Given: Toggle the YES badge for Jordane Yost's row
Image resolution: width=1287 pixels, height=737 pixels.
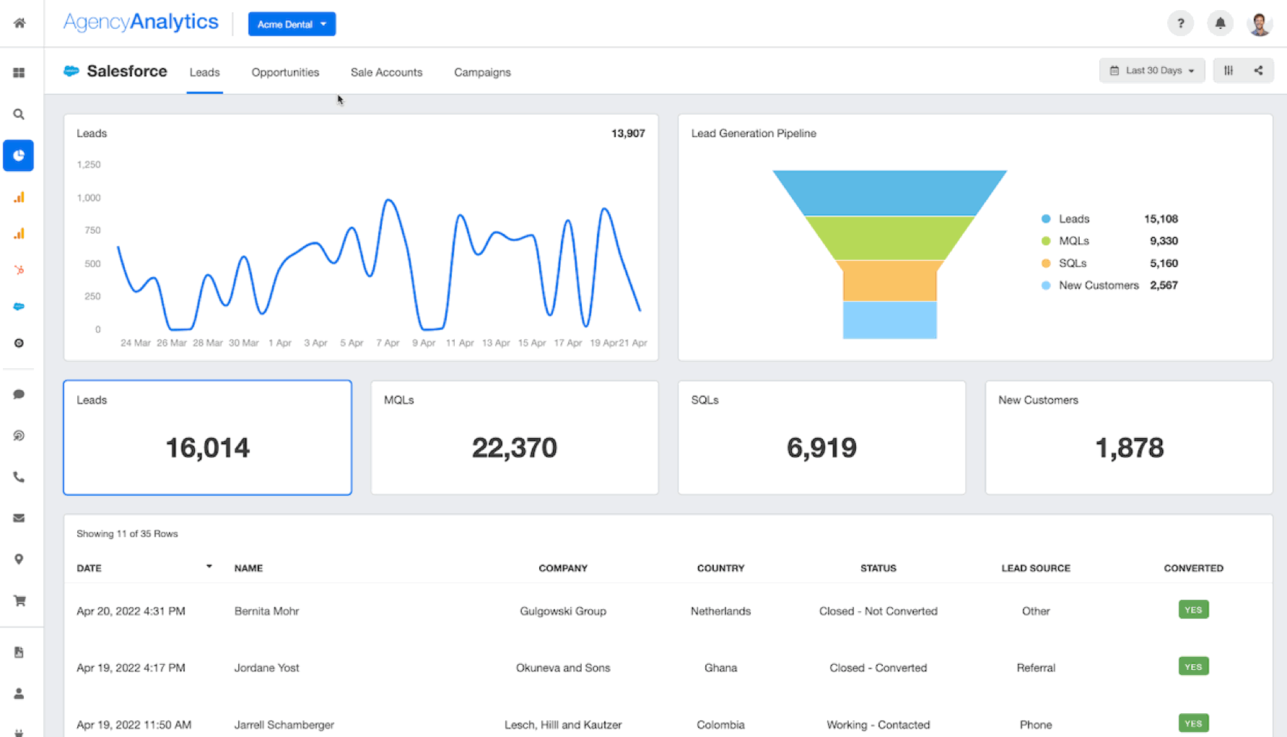Looking at the screenshot, I should click(1193, 666).
